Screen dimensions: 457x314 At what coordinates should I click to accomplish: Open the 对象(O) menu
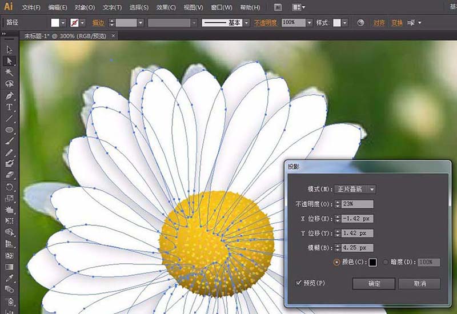click(x=85, y=7)
